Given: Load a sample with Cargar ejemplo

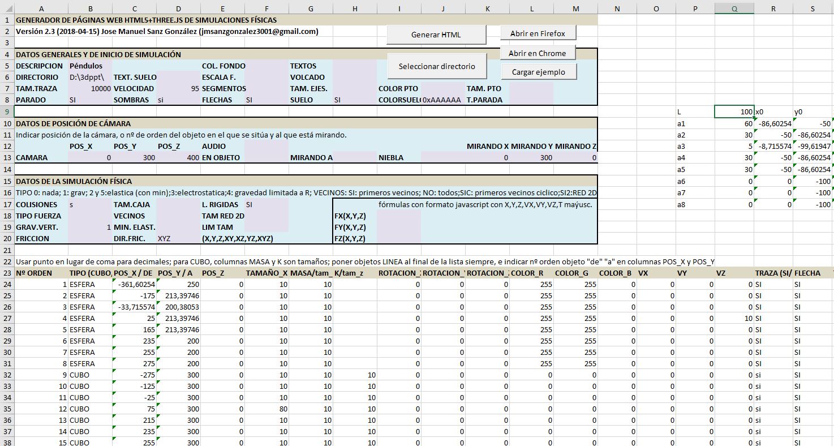Looking at the screenshot, I should tap(538, 72).
